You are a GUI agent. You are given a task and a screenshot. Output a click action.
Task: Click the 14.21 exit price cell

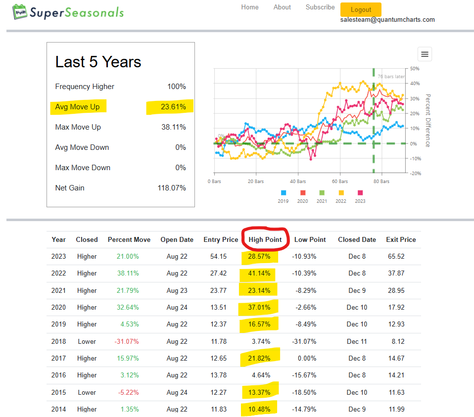[x=396, y=375]
